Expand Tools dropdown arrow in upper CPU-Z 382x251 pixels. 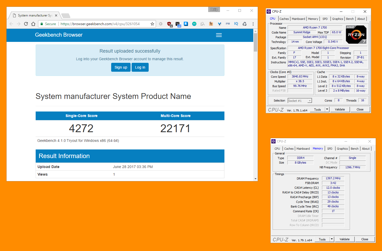(x=327, y=110)
